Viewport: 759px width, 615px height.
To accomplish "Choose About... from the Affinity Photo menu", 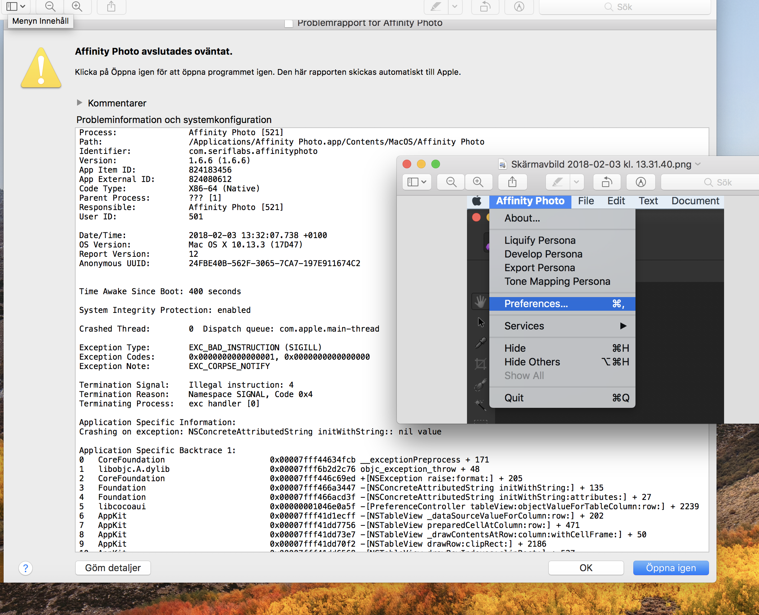I will 562,218.
